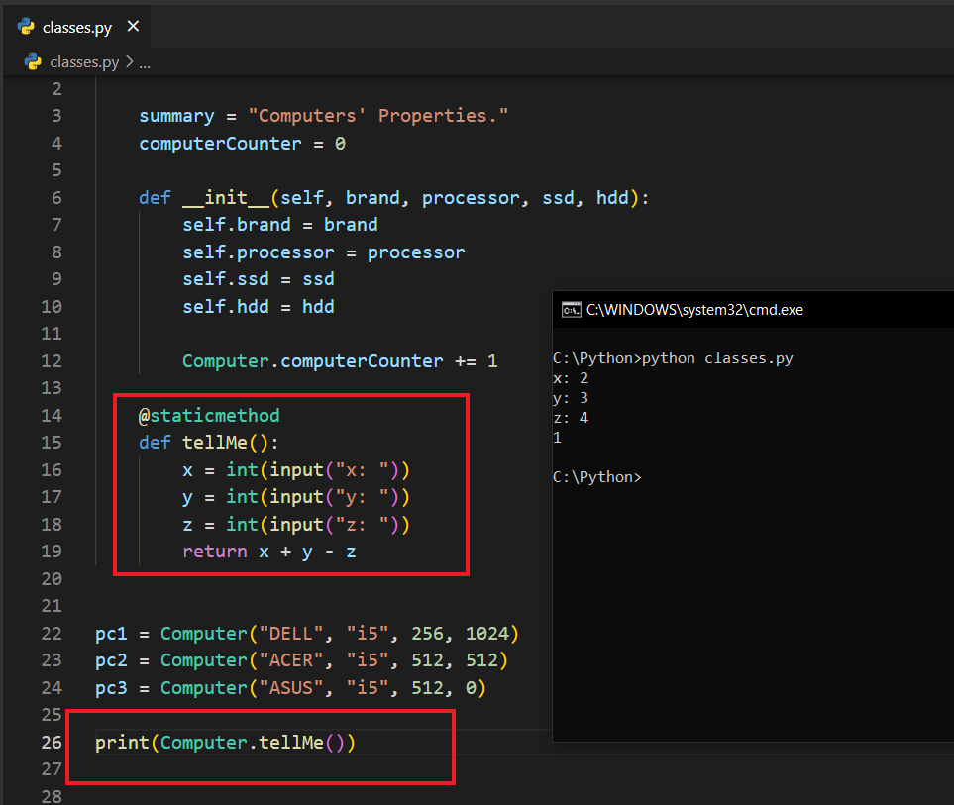Click line number 14 in the gutter

click(x=51, y=416)
